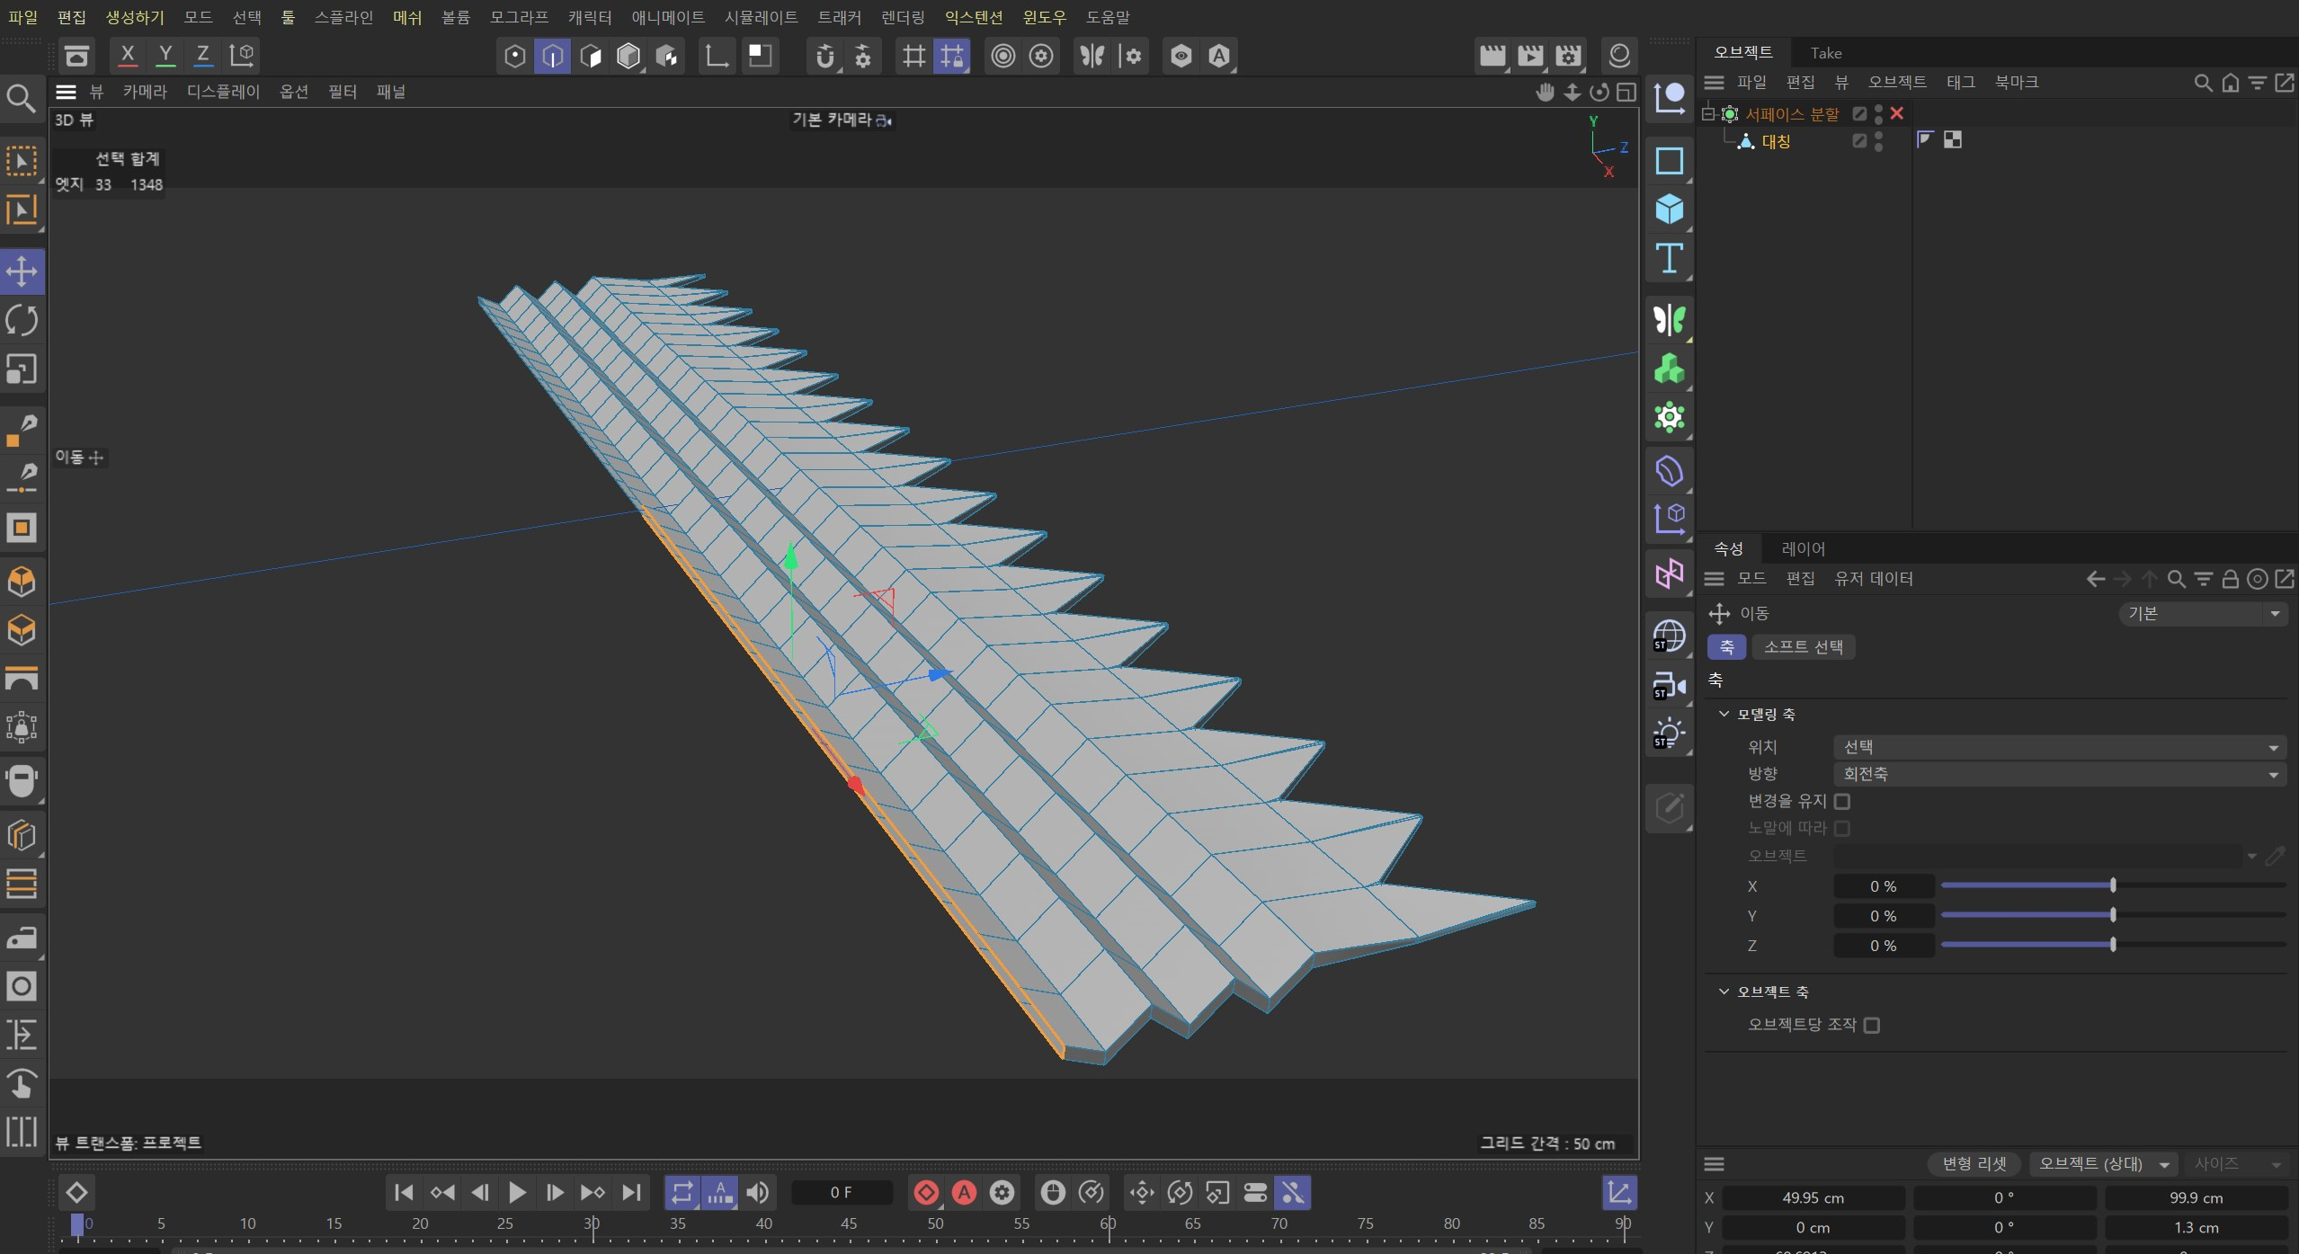Open the 사이즈 dropdown
The image size is (2299, 1254).
pyautogui.click(x=2237, y=1164)
